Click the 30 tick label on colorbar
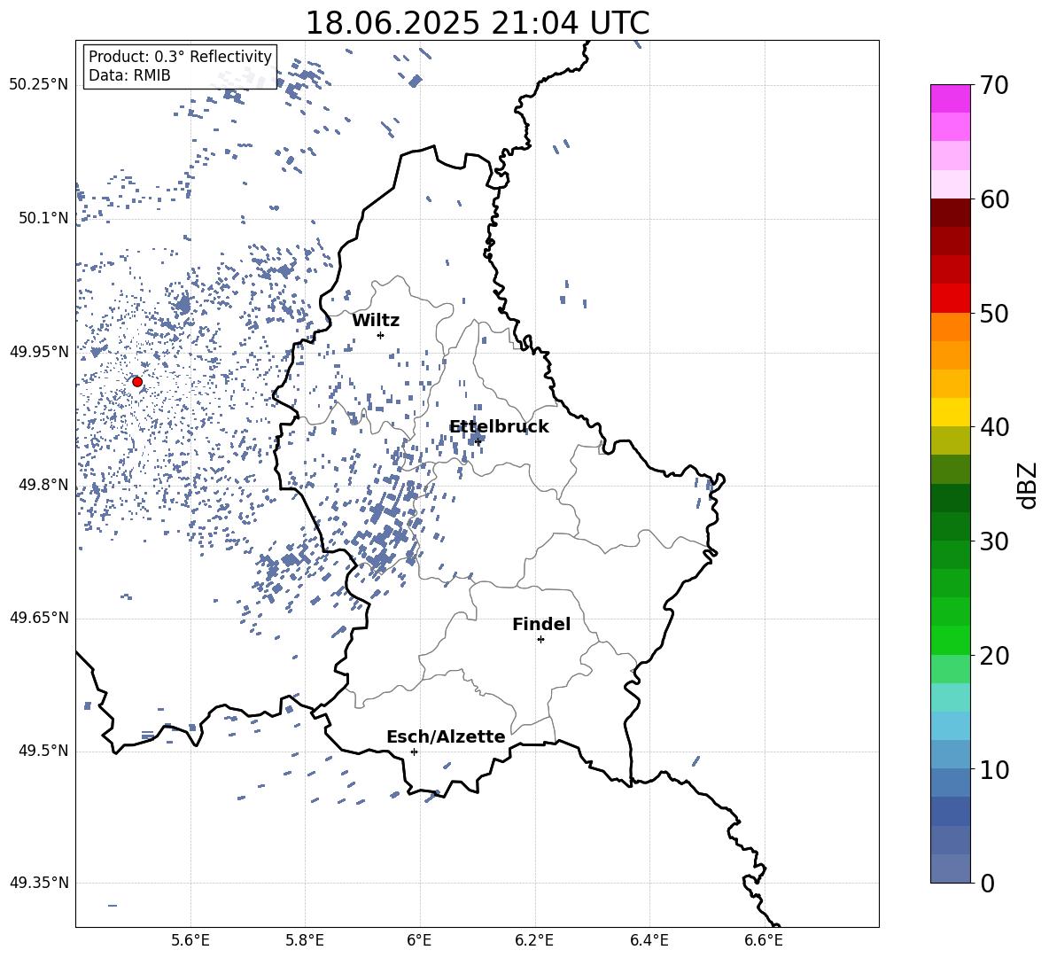The image size is (1049, 958). (x=994, y=541)
